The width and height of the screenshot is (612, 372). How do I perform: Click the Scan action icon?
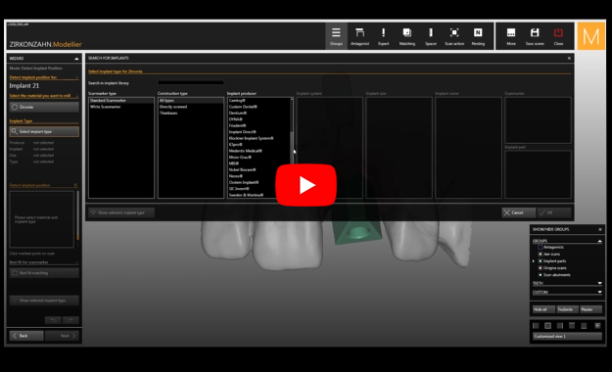point(454,36)
